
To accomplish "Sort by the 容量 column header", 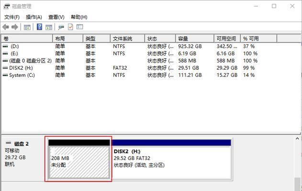I will [x=195, y=39].
